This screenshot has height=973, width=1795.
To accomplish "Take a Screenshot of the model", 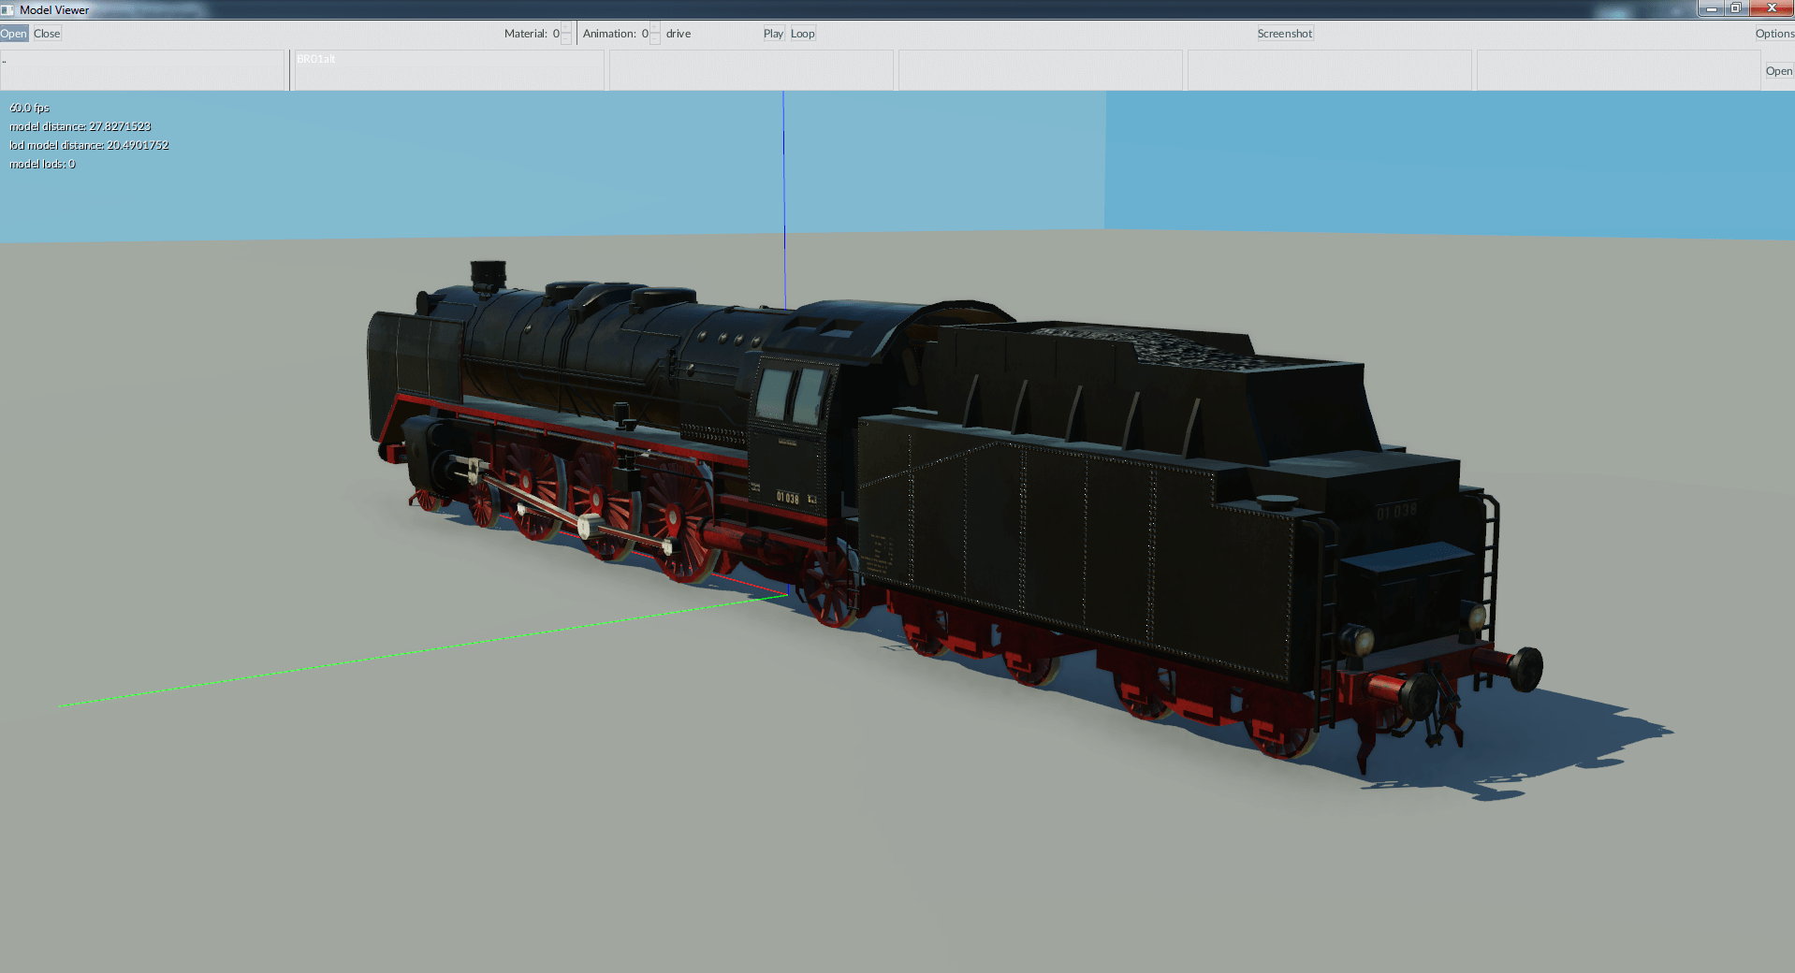I will (x=1285, y=34).
